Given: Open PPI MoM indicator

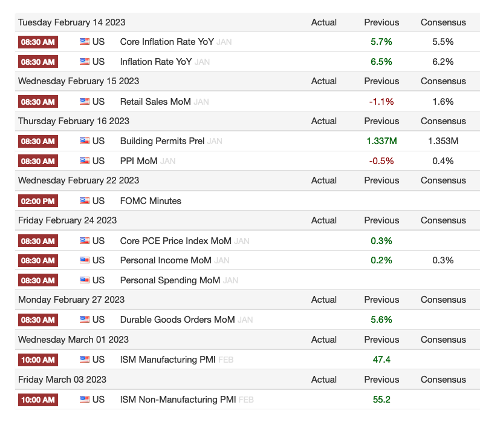Looking at the screenshot, I should pos(138,161).
